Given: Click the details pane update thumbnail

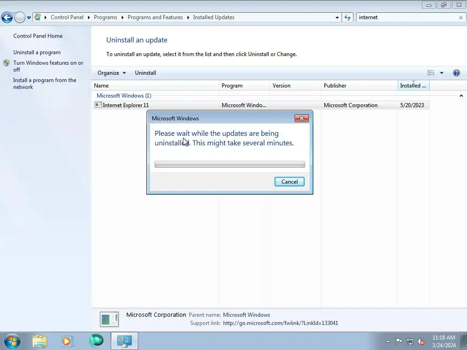Looking at the screenshot, I should 109,319.
